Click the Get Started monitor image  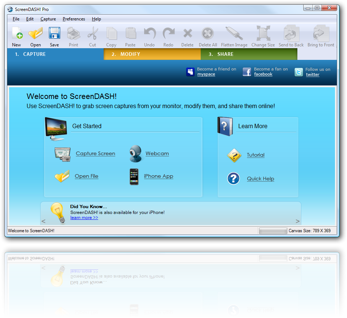56,129
